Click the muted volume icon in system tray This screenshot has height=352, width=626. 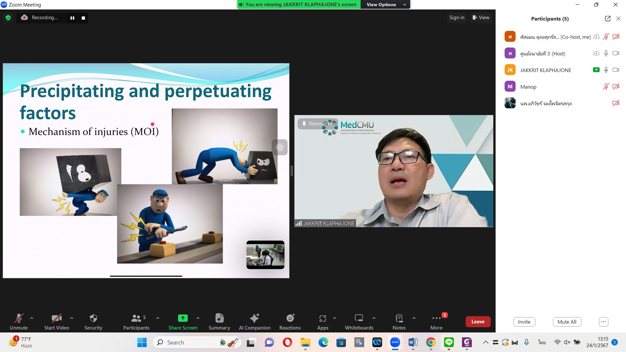[567, 342]
